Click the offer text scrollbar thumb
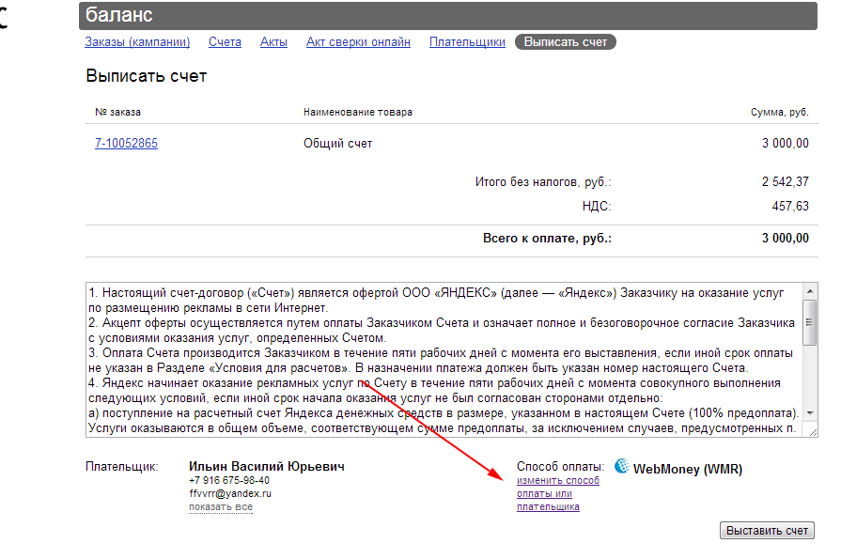This screenshot has width=841, height=543. 810,322
